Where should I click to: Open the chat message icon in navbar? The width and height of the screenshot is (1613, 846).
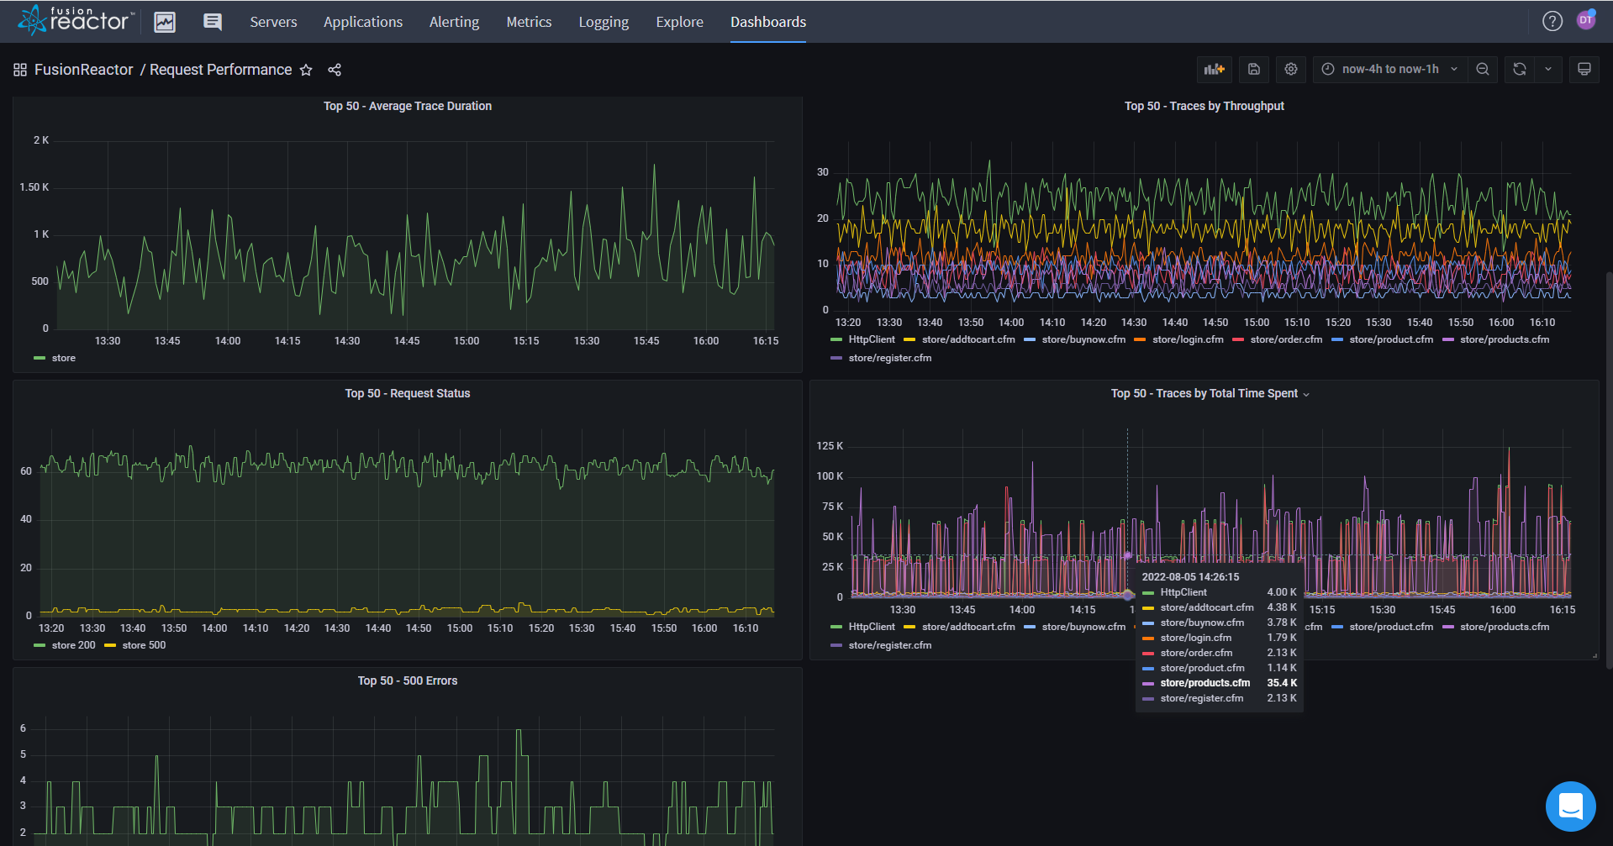(213, 22)
